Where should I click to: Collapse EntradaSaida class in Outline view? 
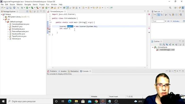153,47
